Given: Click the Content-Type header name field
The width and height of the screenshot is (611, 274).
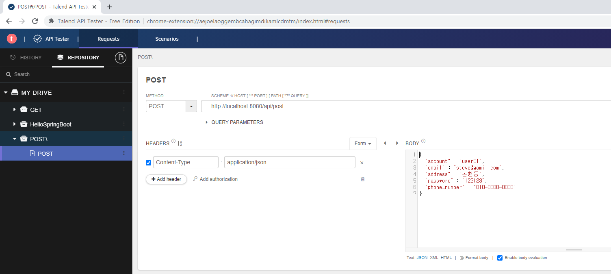Looking at the screenshot, I should click(186, 162).
